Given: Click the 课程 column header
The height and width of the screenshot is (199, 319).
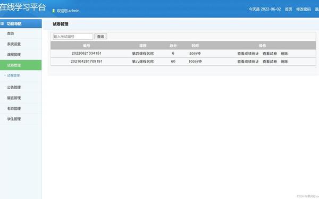Looking at the screenshot, I should point(143,46).
